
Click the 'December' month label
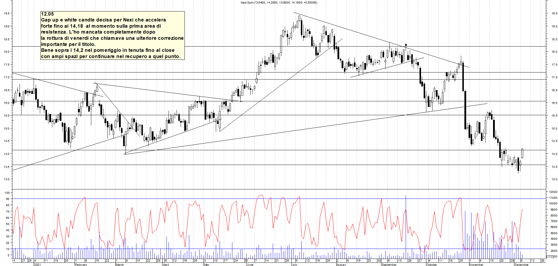(x=521, y=265)
